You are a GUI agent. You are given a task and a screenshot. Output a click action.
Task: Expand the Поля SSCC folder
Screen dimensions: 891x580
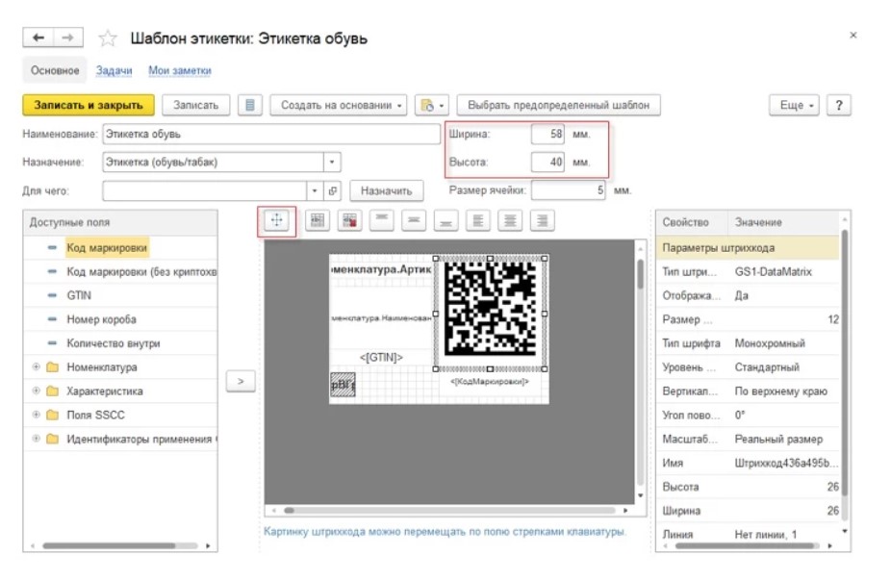[x=38, y=416]
